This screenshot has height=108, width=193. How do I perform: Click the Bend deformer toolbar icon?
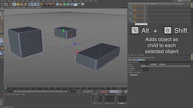pos(72,5)
